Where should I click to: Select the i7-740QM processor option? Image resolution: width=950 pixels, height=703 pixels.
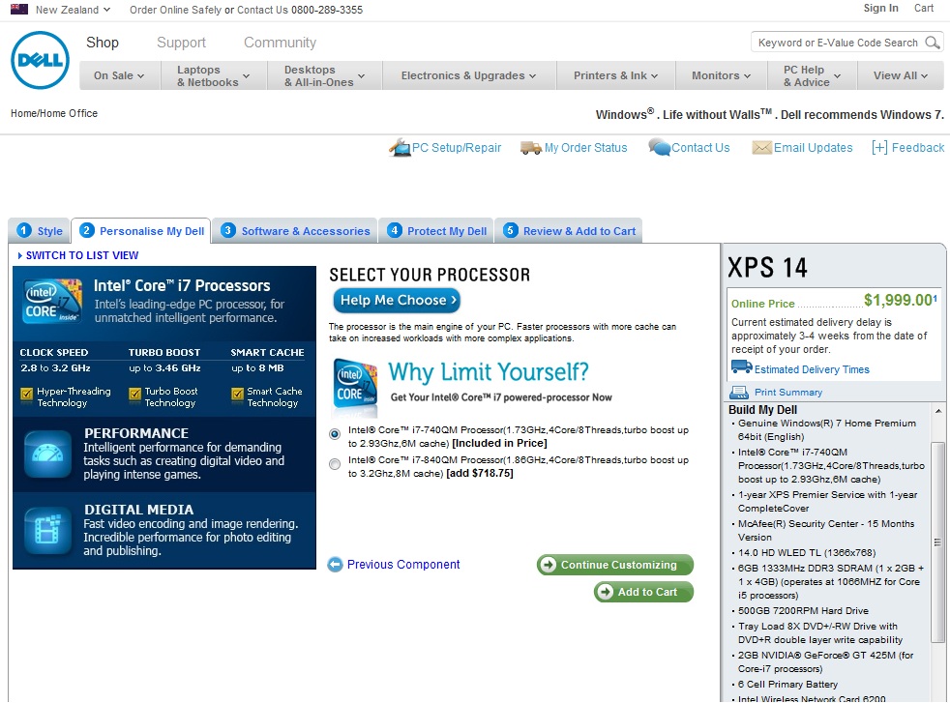point(335,434)
